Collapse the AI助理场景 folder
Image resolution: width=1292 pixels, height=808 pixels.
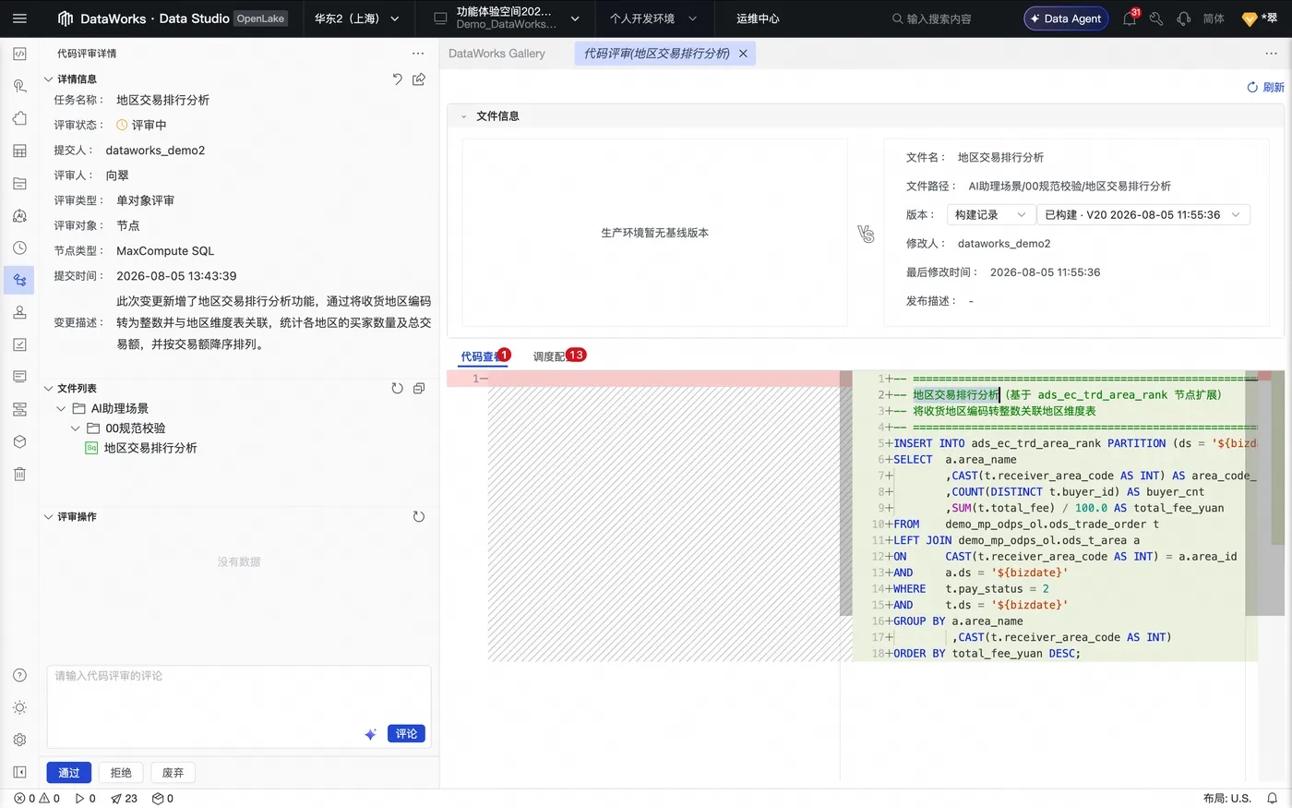click(x=61, y=408)
